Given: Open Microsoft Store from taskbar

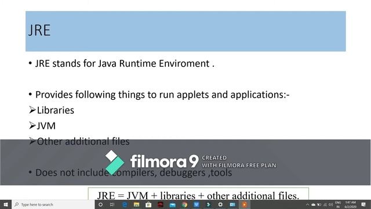Looking at the screenshot, I should [x=148, y=204].
